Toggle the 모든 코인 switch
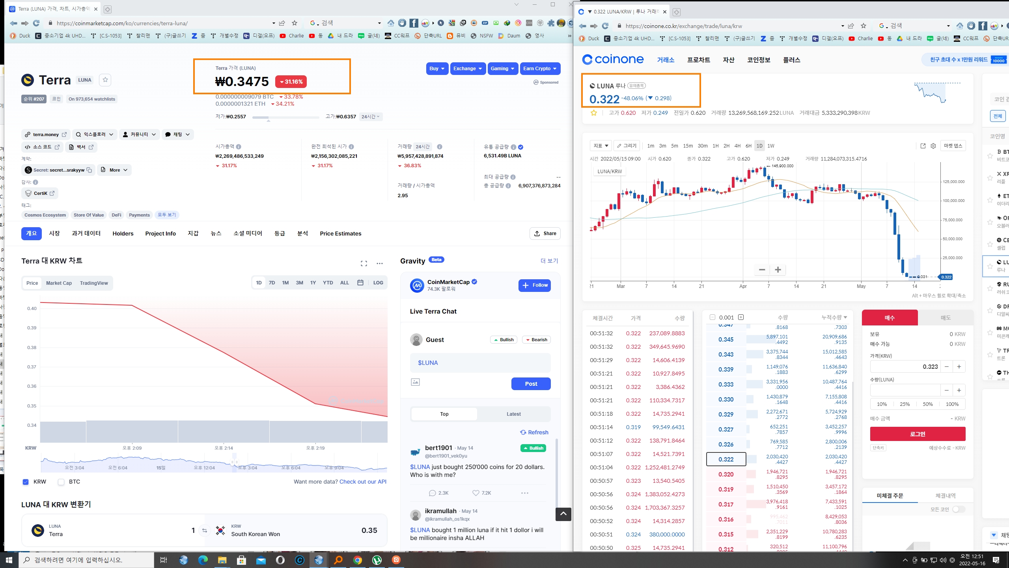1009x568 pixels. (x=959, y=510)
